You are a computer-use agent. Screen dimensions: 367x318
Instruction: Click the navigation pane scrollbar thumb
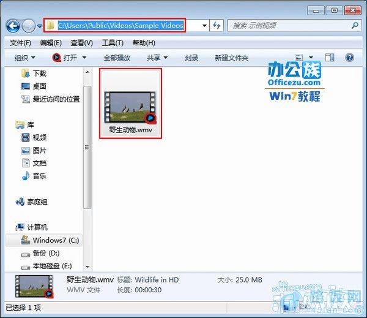click(87, 147)
